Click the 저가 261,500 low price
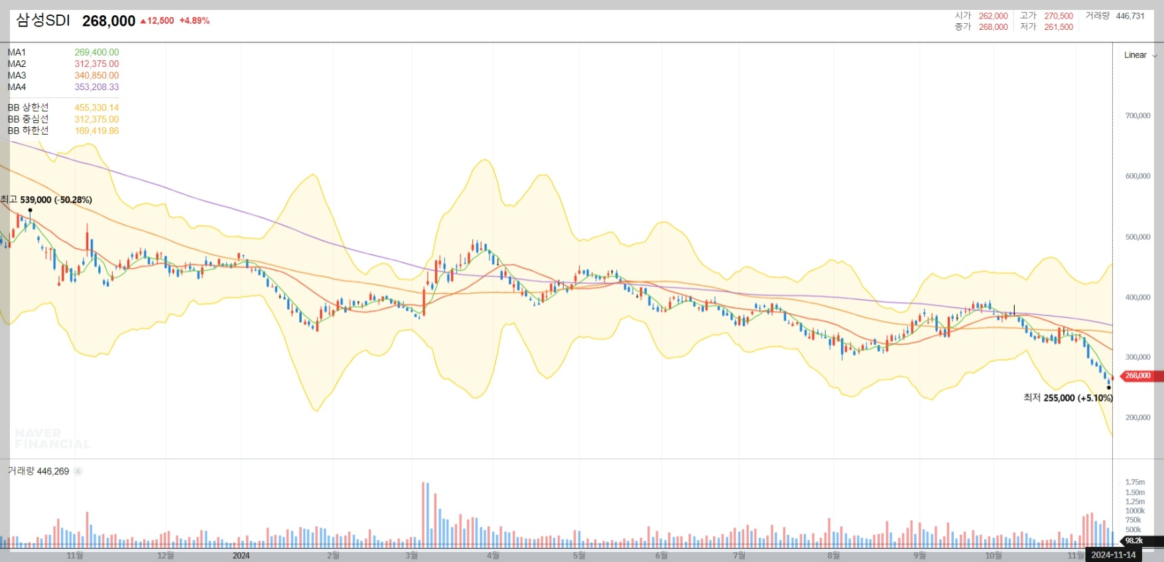This screenshot has width=1164, height=562. point(1047,27)
